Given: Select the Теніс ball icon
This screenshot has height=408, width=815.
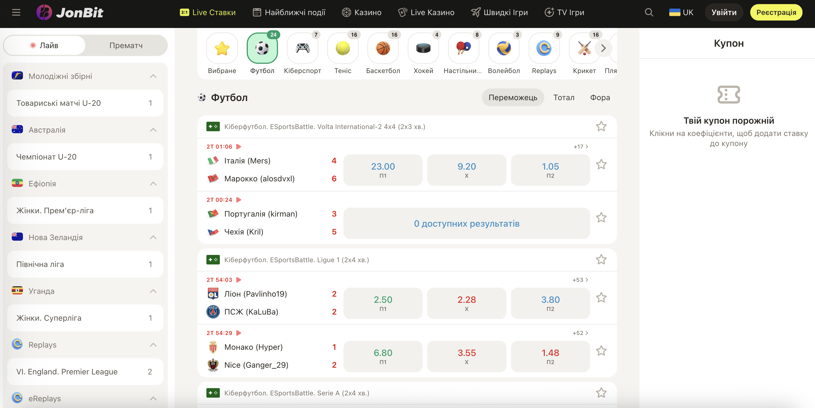Looking at the screenshot, I should click(343, 48).
